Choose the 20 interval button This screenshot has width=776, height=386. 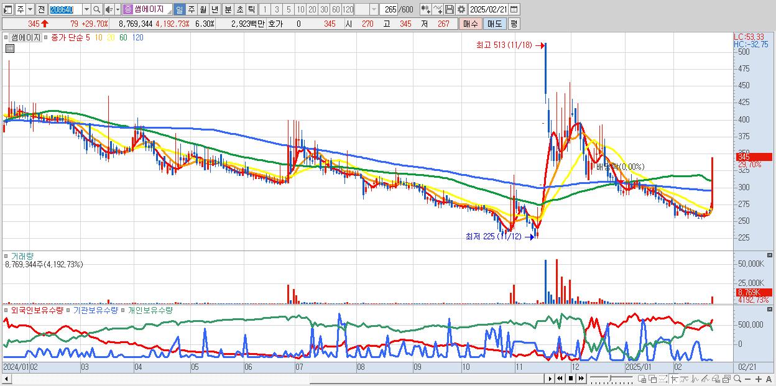(312, 9)
